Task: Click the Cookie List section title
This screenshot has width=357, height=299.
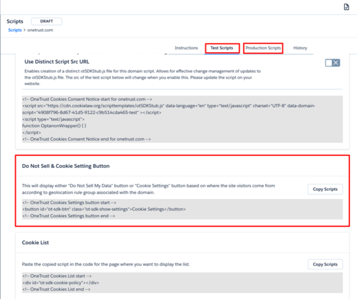Action: click(36, 242)
